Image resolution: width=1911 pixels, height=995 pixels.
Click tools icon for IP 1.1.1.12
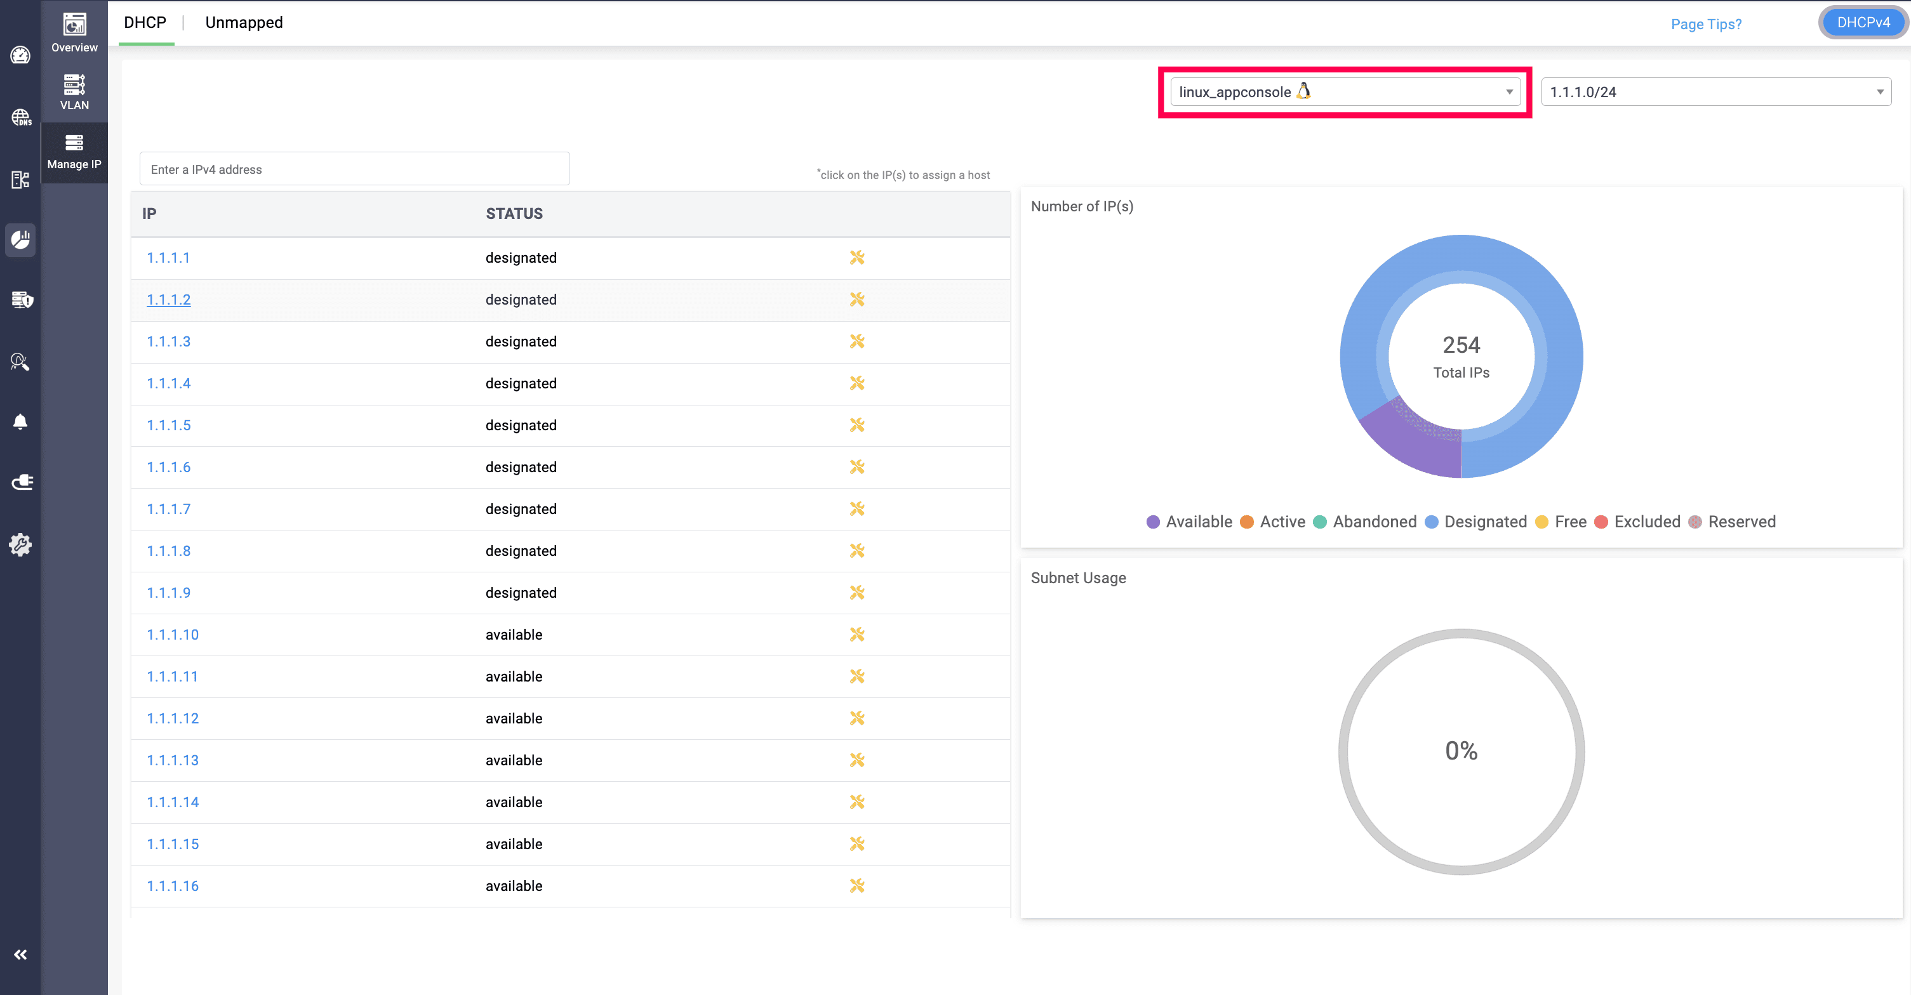pyautogui.click(x=857, y=718)
